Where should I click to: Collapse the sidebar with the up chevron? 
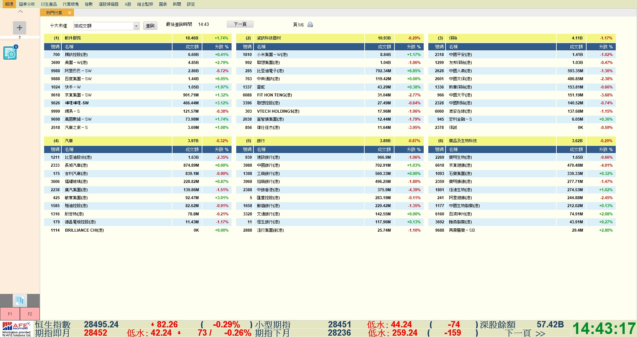tap(20, 12)
